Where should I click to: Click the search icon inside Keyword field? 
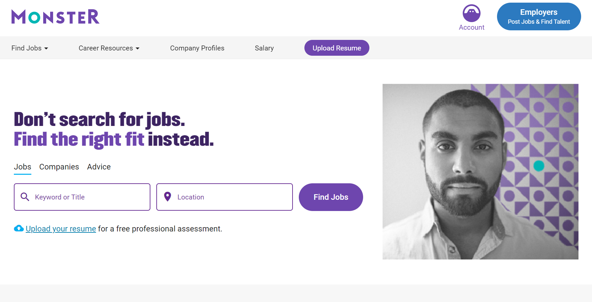click(25, 197)
